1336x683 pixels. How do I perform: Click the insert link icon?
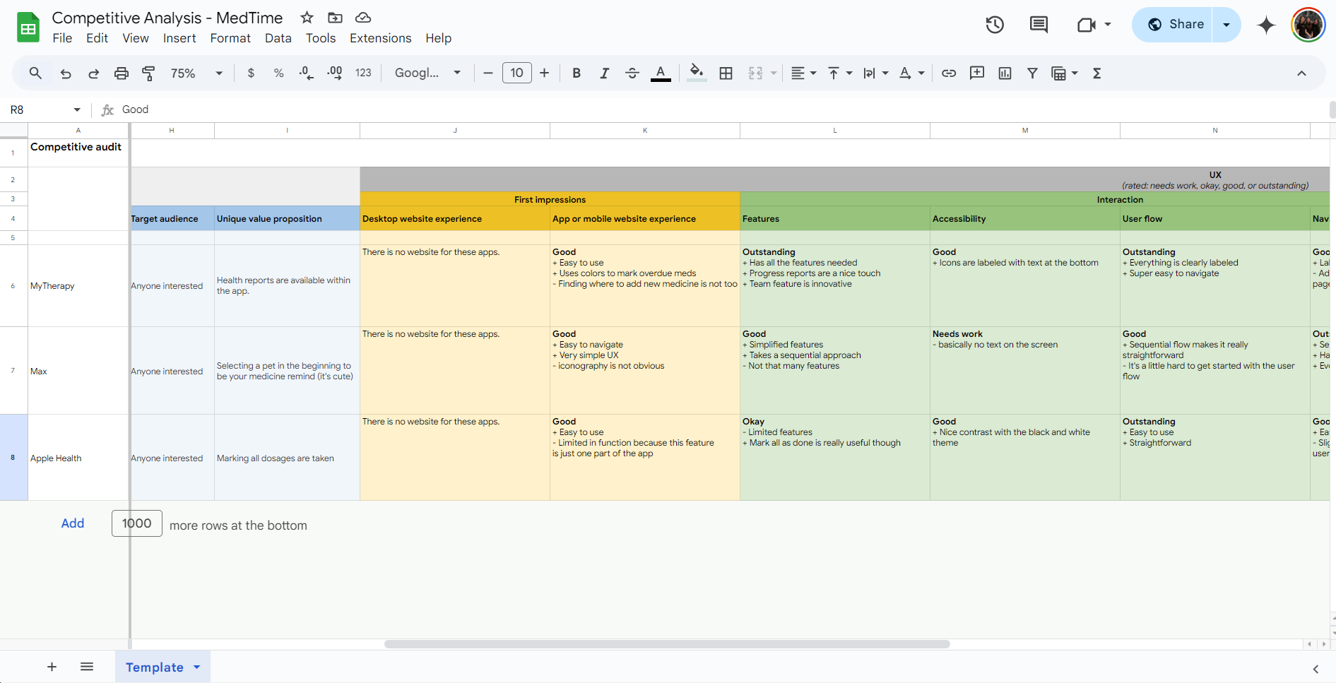click(949, 73)
